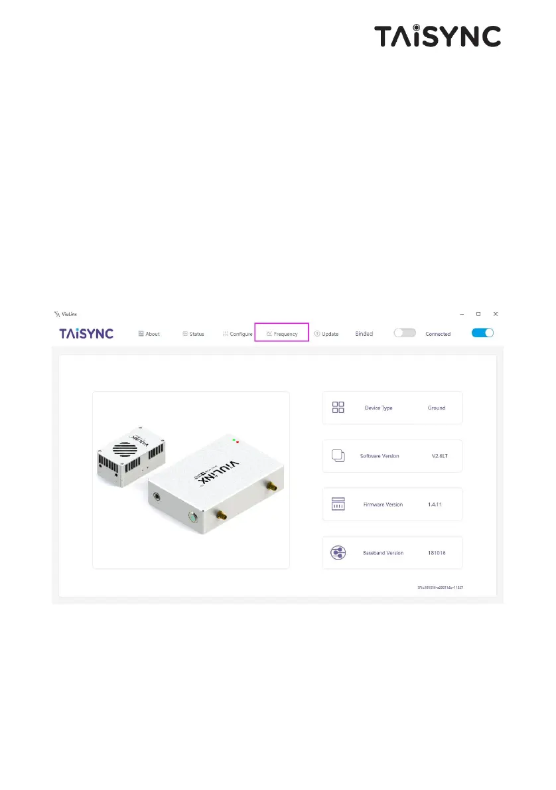The image size is (556, 790).
Task: Open the About tab
Action: pos(149,334)
